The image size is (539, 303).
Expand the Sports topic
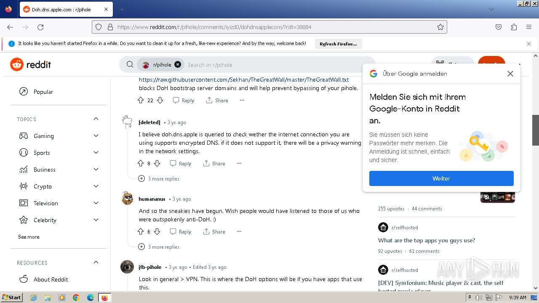[x=59, y=153]
